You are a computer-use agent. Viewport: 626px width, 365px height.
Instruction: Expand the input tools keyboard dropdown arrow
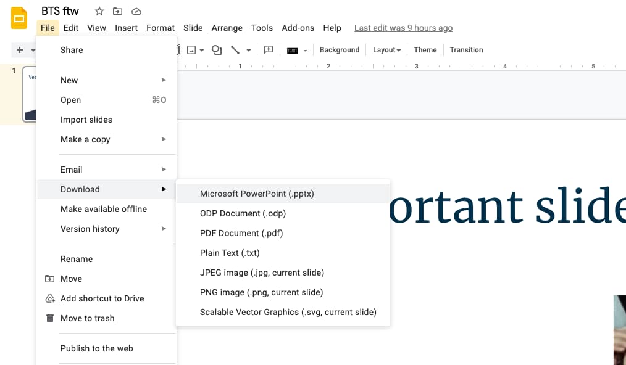click(305, 51)
